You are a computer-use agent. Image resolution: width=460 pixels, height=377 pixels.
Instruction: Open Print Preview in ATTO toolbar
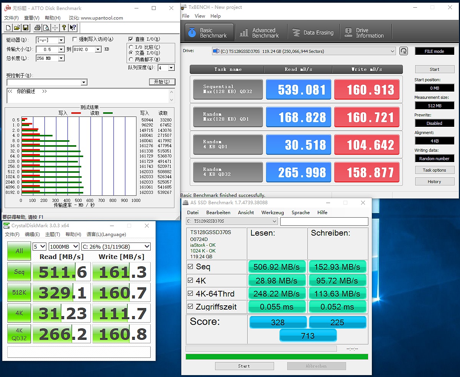click(x=46, y=28)
